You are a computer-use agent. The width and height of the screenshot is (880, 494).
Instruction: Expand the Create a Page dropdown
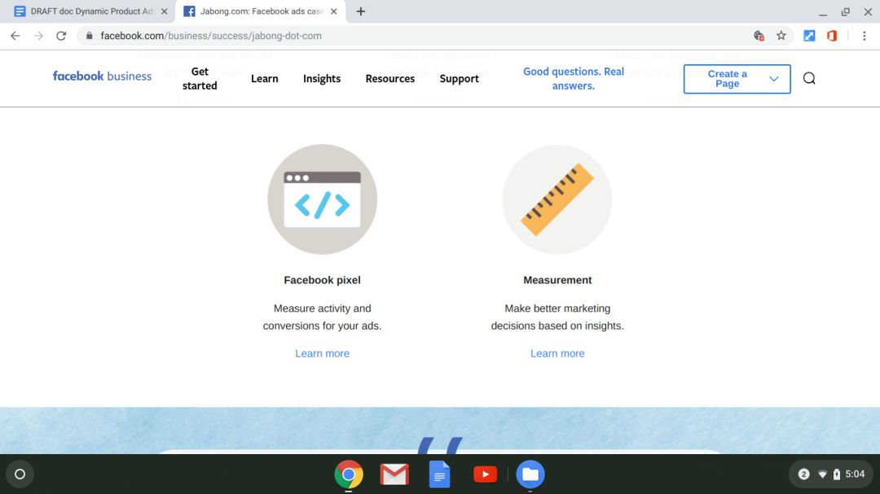point(773,79)
